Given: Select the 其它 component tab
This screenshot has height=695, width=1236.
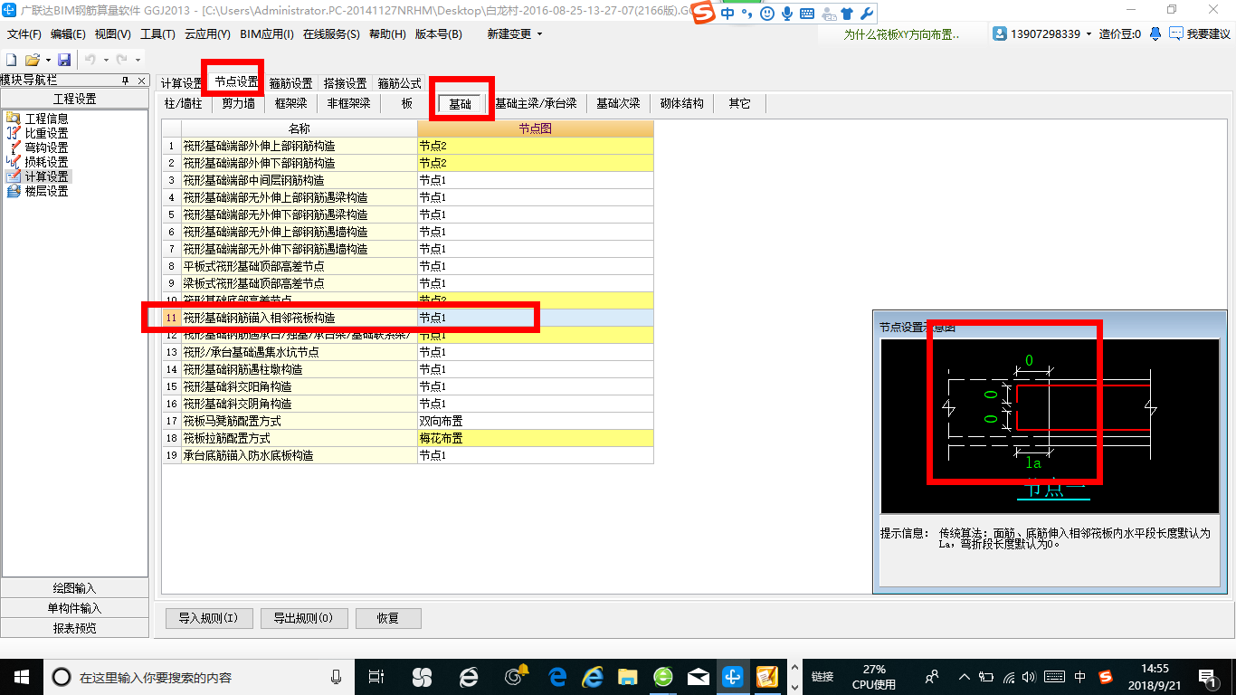Looking at the screenshot, I should click(739, 103).
